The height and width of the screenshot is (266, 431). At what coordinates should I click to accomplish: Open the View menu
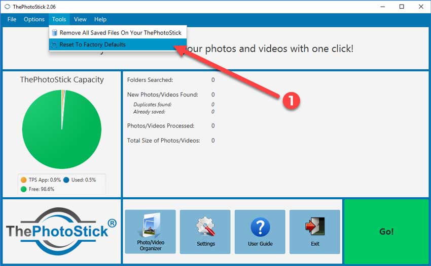tap(80, 19)
